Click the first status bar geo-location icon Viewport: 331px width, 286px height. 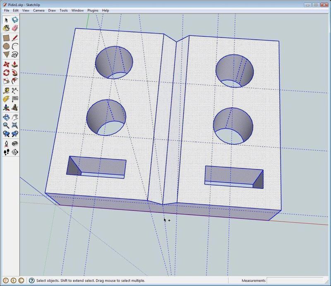pyautogui.click(x=5, y=281)
